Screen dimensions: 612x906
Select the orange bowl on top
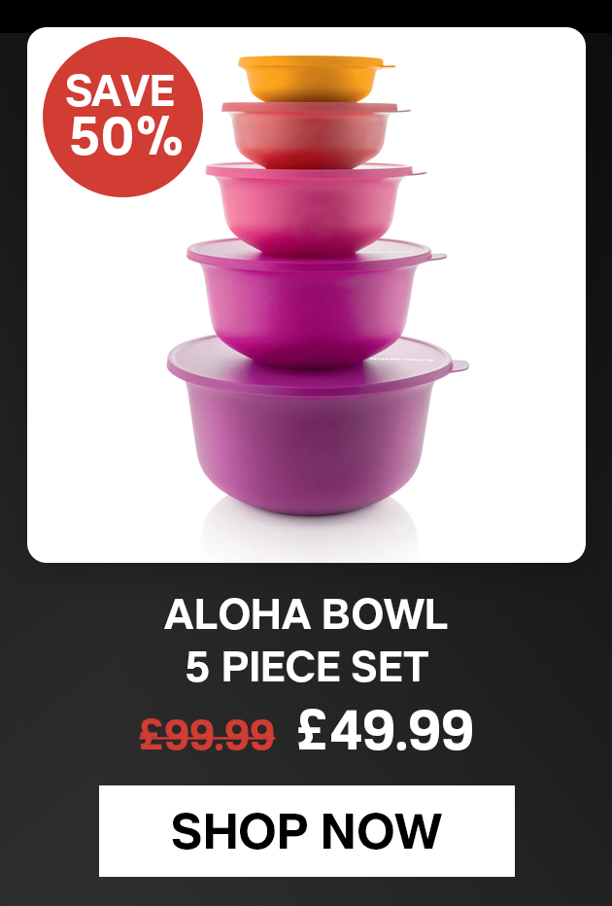pyautogui.click(x=315, y=78)
